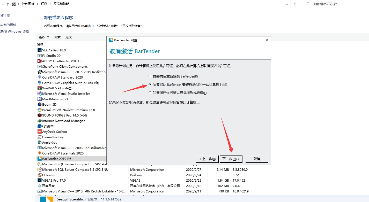Click the CorelDRAW Essentials 2020 icon
369x202 pixels.
(40, 153)
